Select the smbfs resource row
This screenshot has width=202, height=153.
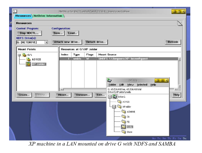point(119,59)
